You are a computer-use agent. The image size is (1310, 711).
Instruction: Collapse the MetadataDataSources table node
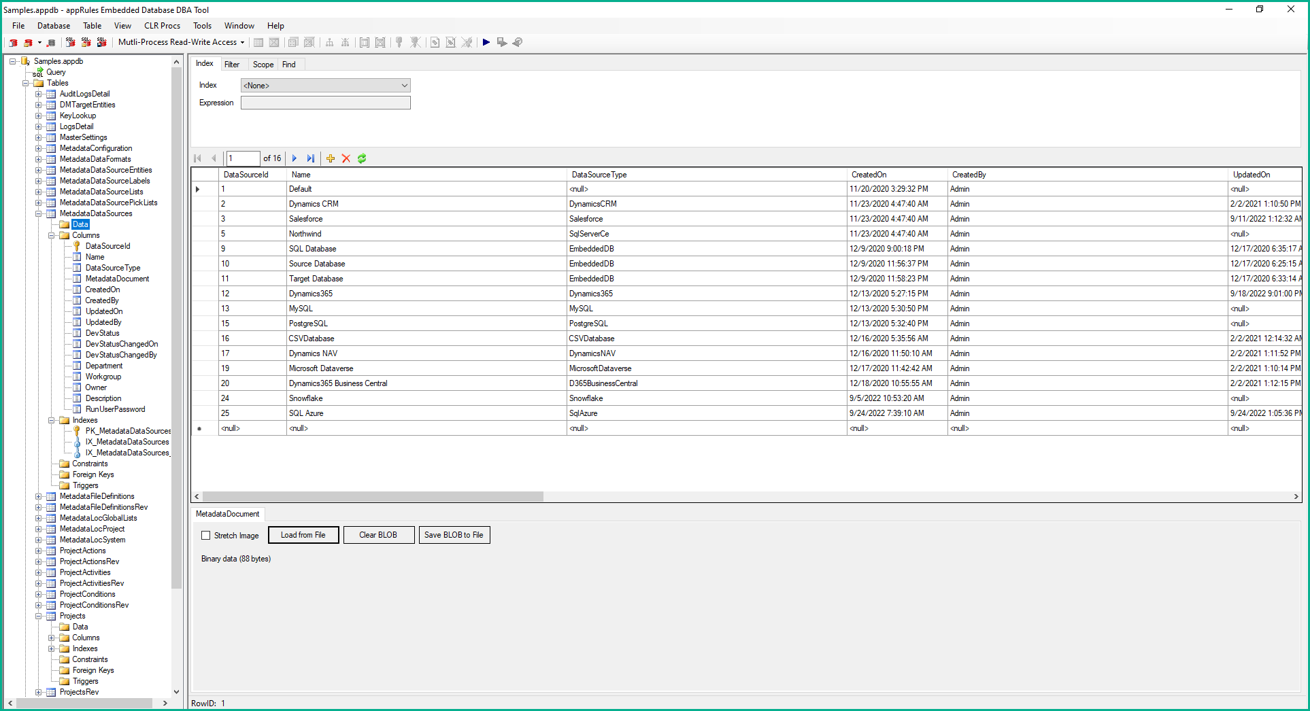[x=39, y=213]
